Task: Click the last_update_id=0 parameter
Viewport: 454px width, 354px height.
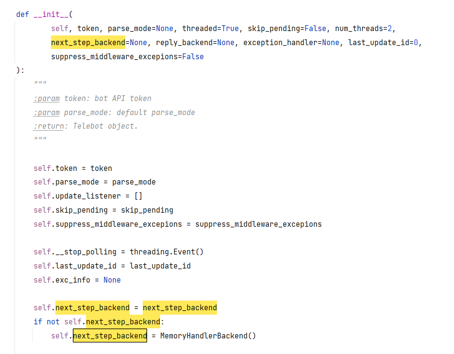Action: [384, 42]
